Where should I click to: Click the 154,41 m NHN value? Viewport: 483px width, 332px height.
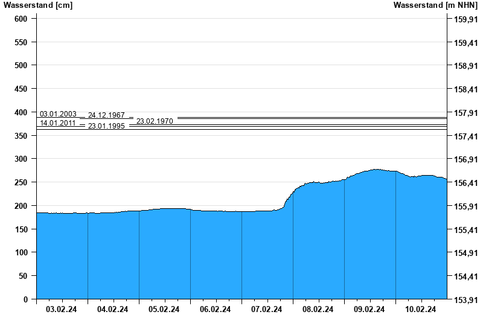[x=466, y=276]
